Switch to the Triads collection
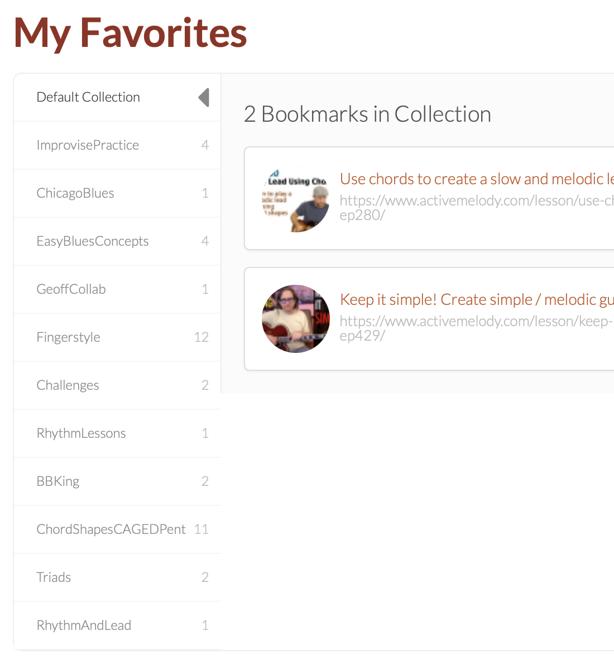Screen dimensions: 614x669 (117, 577)
